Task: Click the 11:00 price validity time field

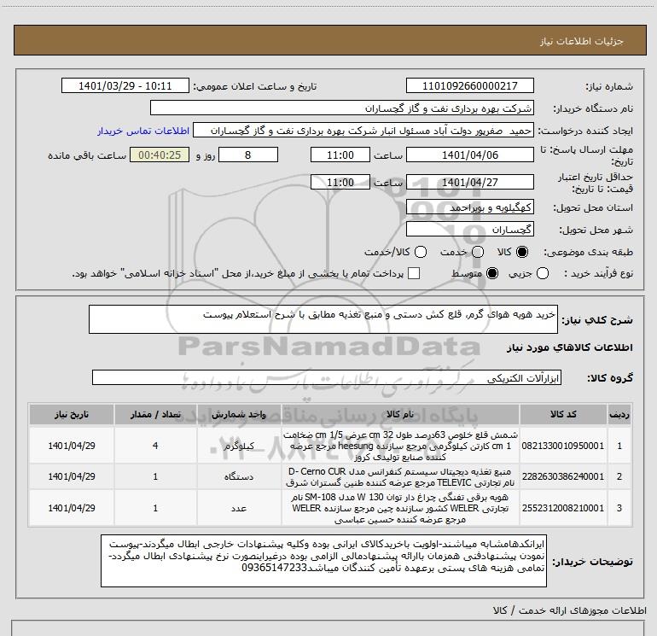Action: pos(340,182)
